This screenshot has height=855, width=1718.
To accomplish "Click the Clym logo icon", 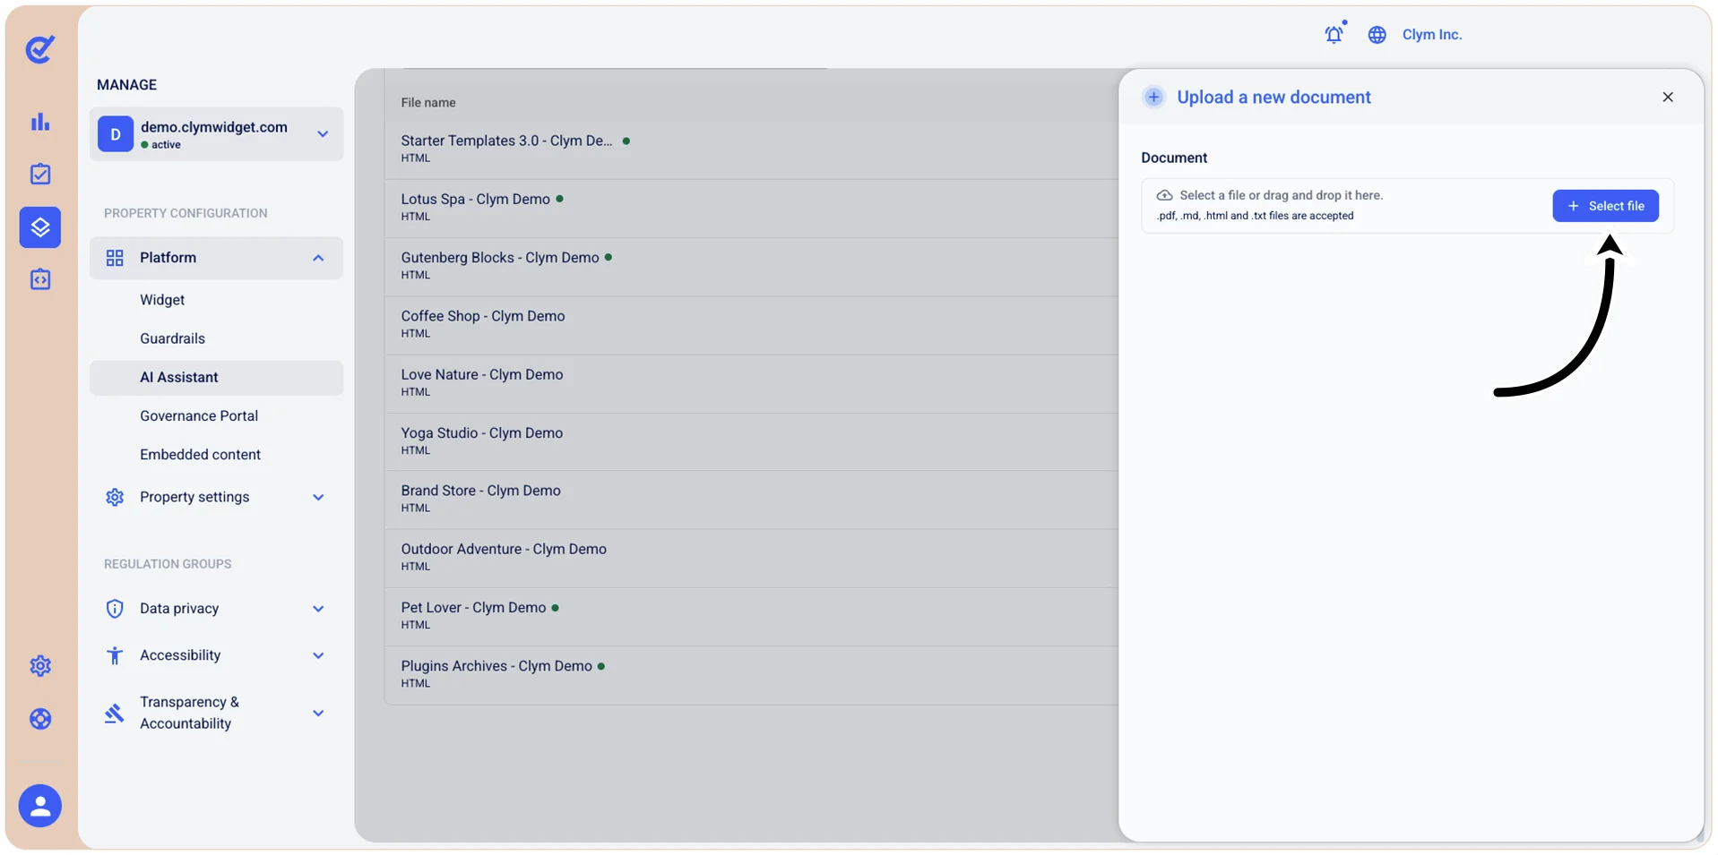I will 40,49.
